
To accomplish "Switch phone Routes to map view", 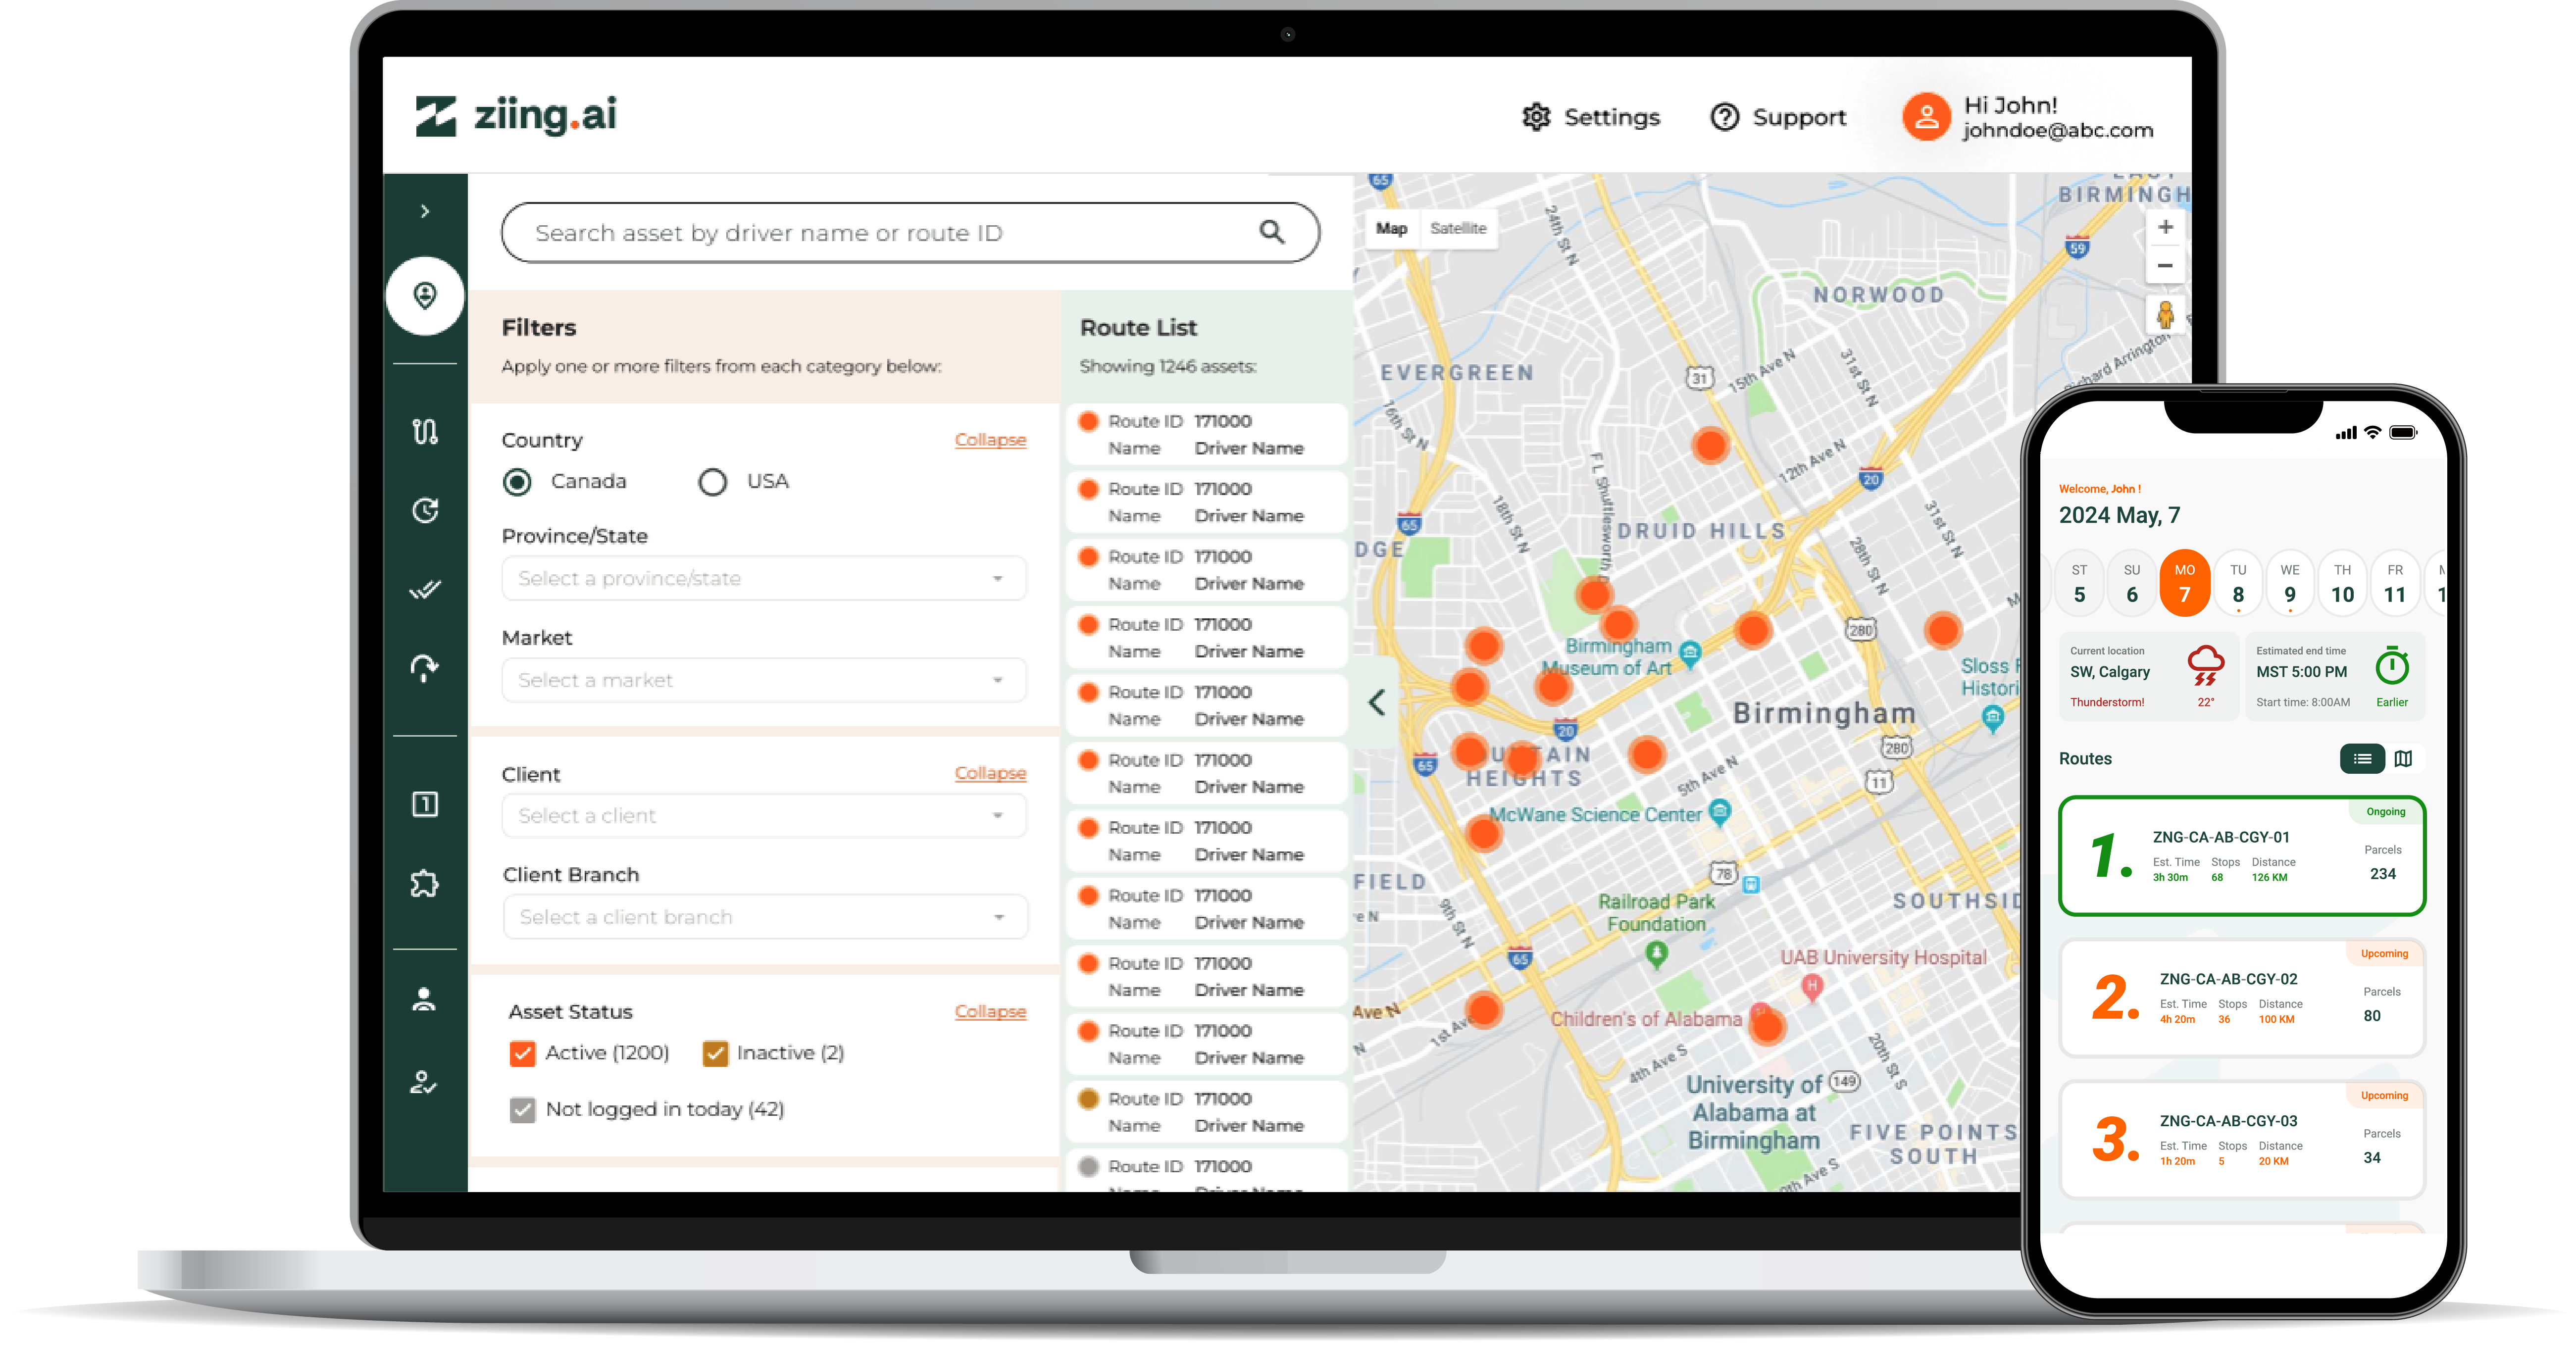I will (2403, 759).
